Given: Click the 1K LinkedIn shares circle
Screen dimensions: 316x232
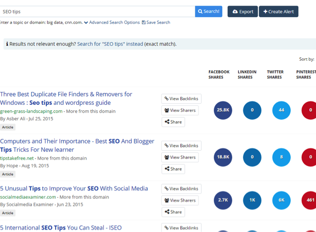Looking at the screenshot, I should click(x=252, y=200).
